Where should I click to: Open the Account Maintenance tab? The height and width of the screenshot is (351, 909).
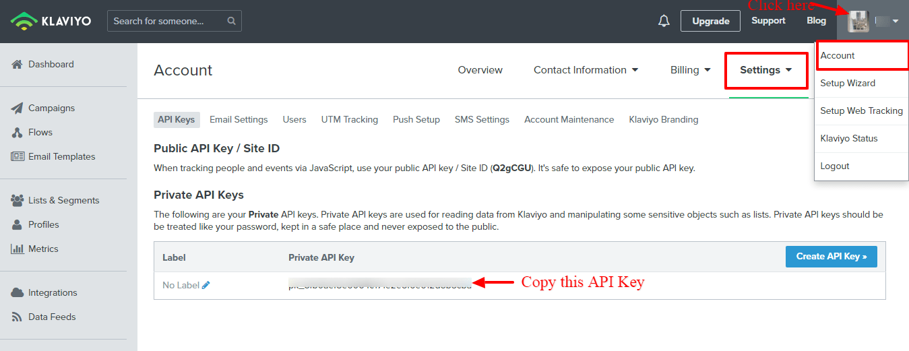(x=569, y=119)
